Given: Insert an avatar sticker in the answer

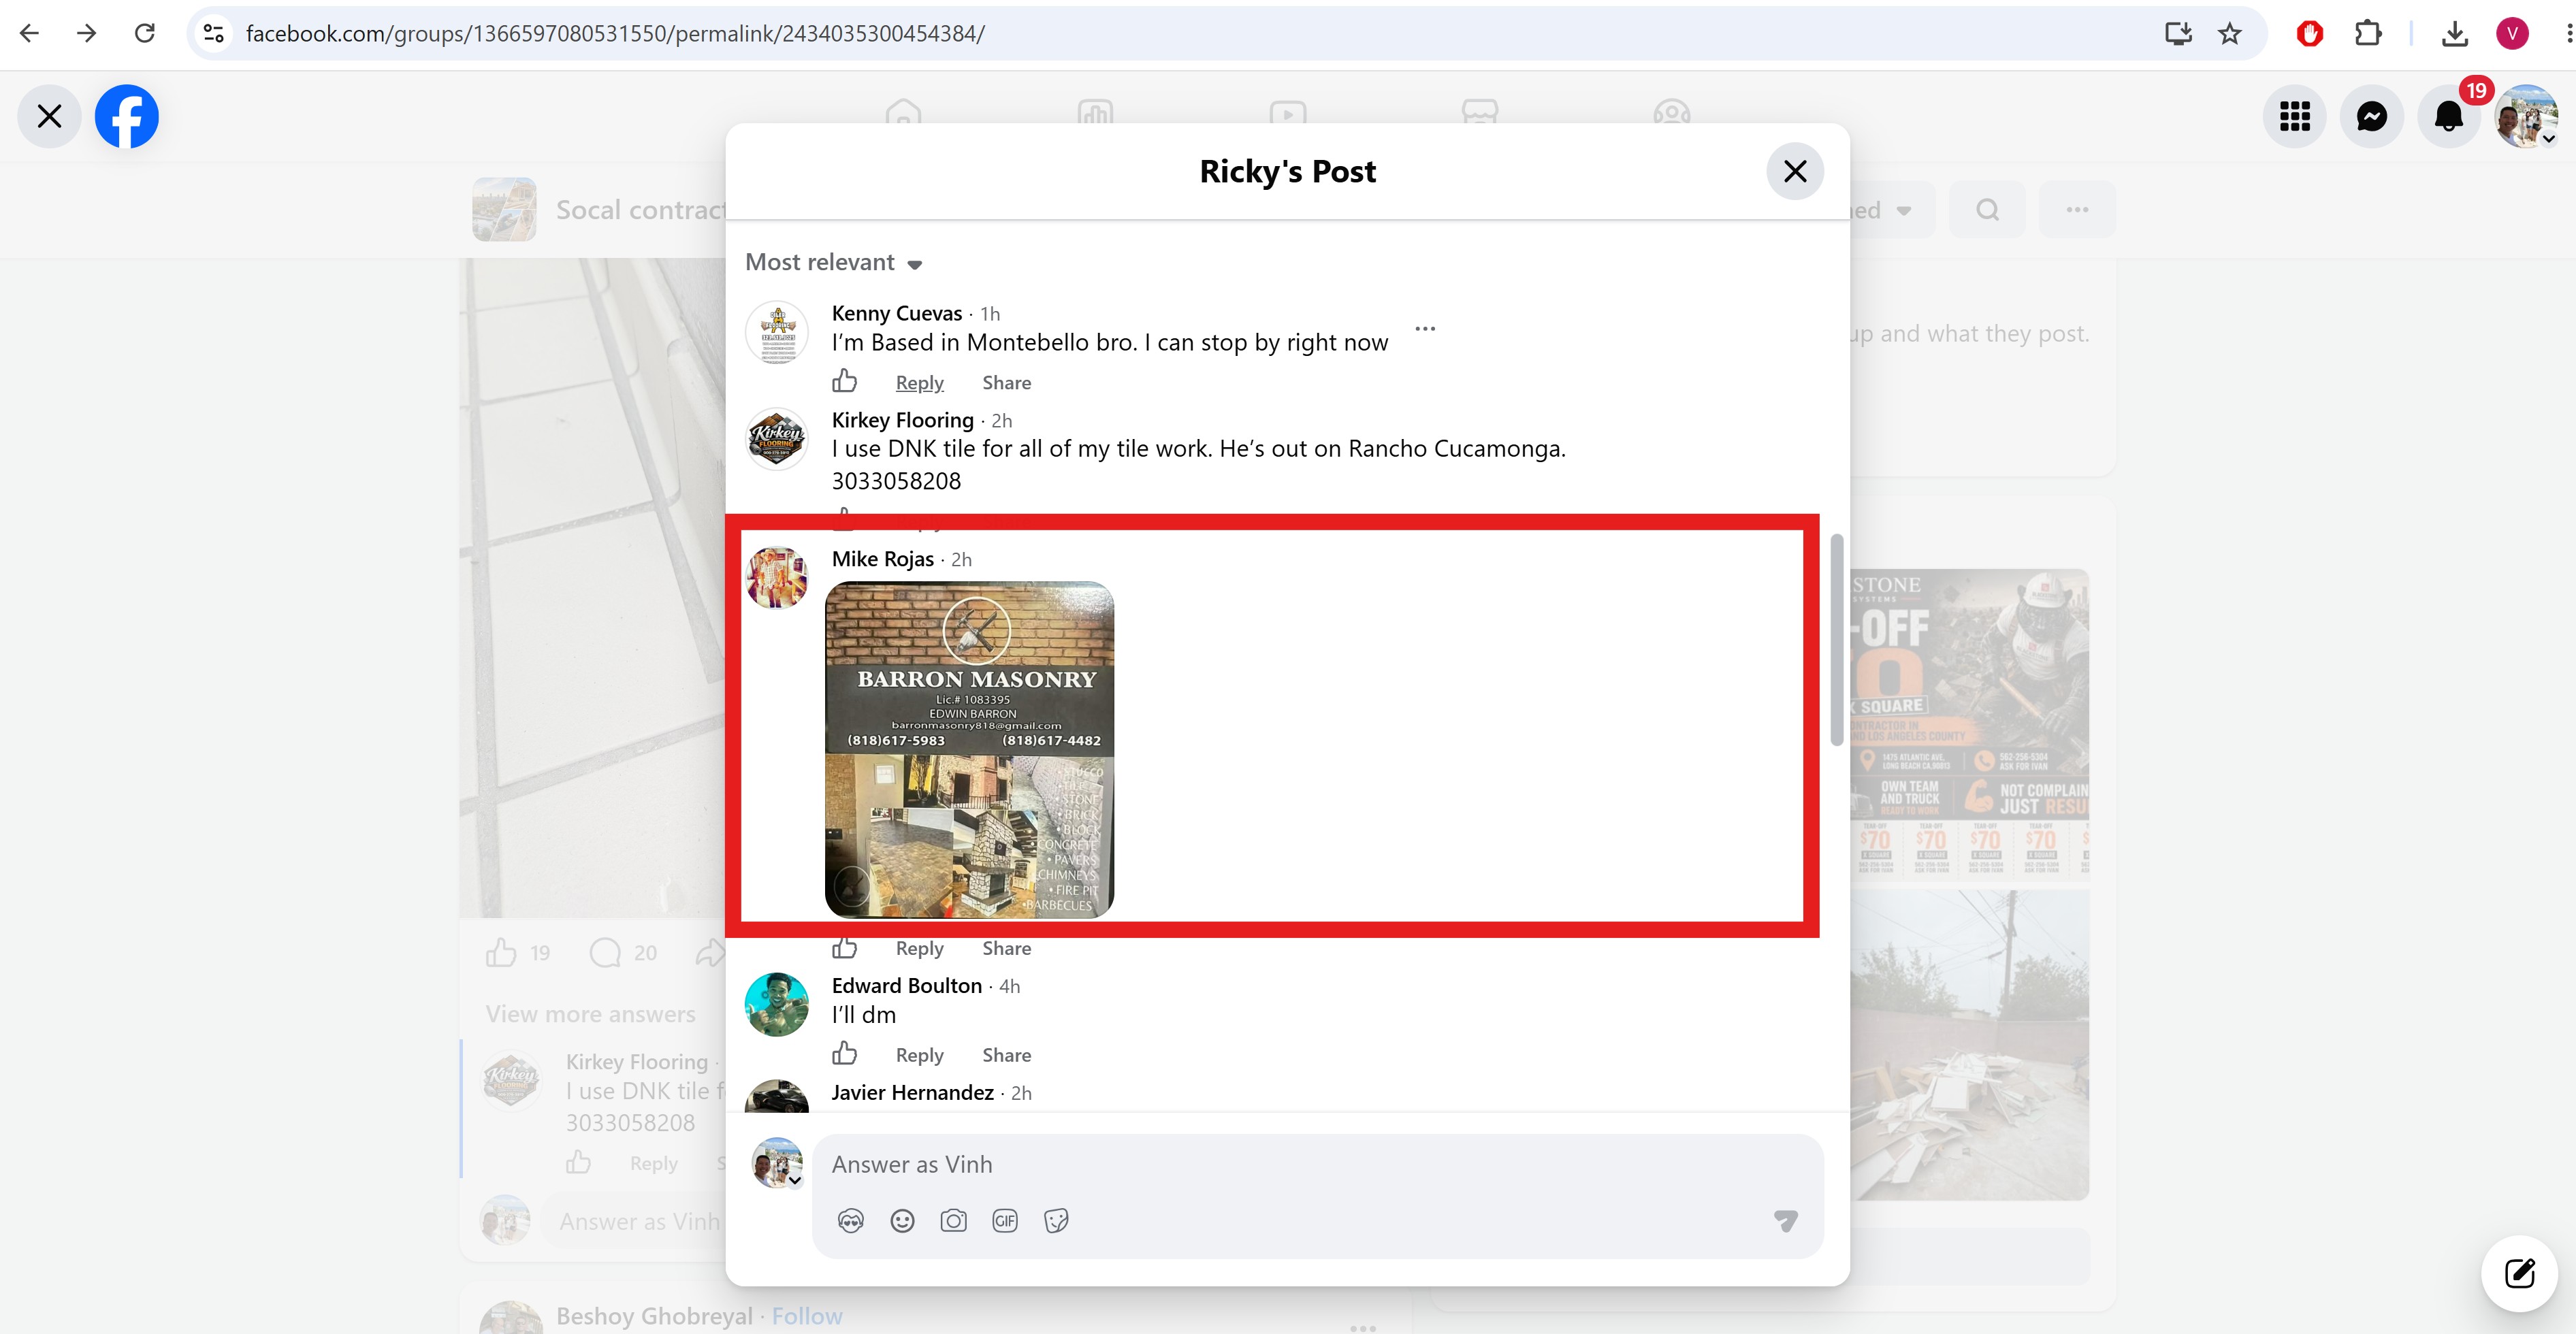Looking at the screenshot, I should (x=851, y=1221).
